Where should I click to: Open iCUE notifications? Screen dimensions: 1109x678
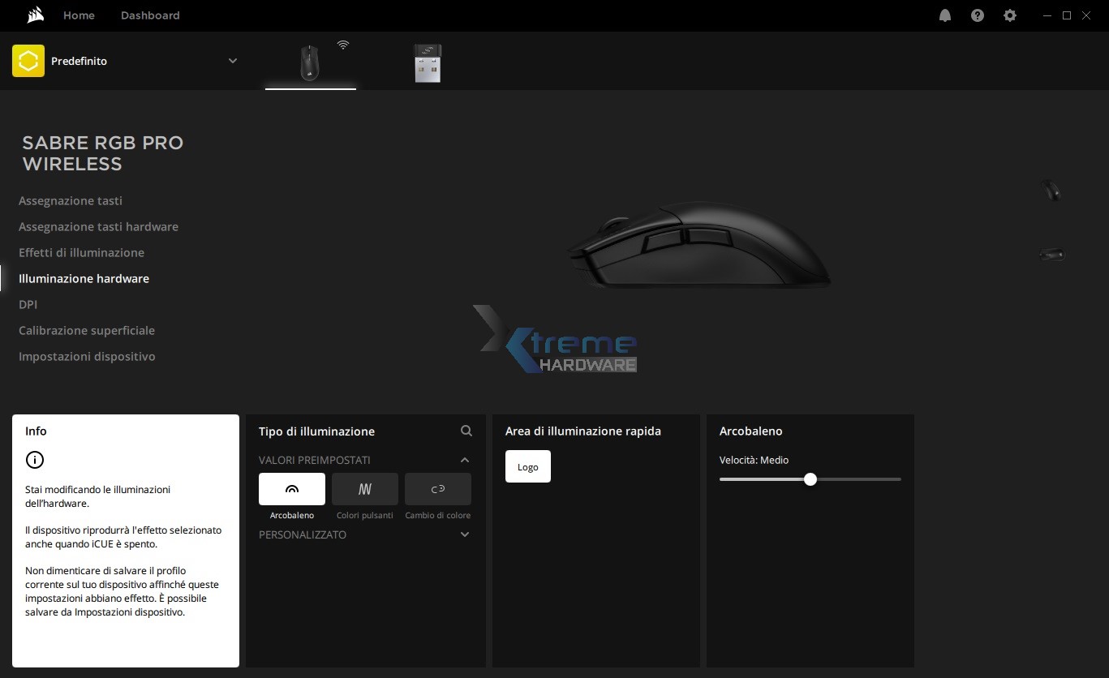944,15
